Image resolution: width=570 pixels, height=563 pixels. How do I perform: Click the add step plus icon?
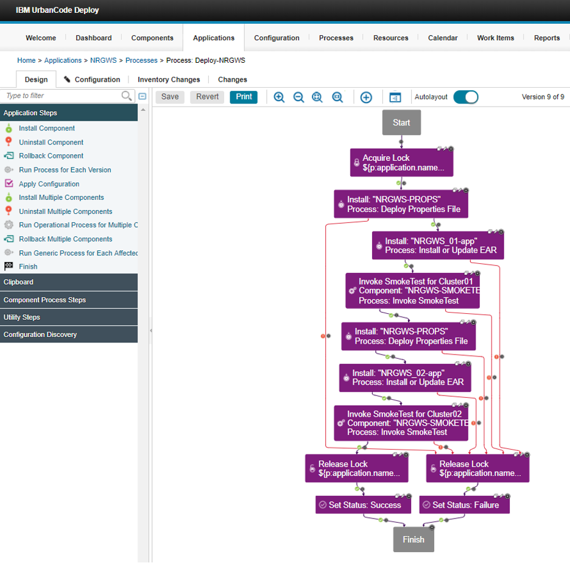(x=366, y=97)
